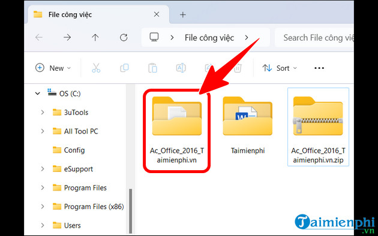378x236 pixels.
Task: Click the This PC monitor icon in address bar
Action: (x=154, y=37)
